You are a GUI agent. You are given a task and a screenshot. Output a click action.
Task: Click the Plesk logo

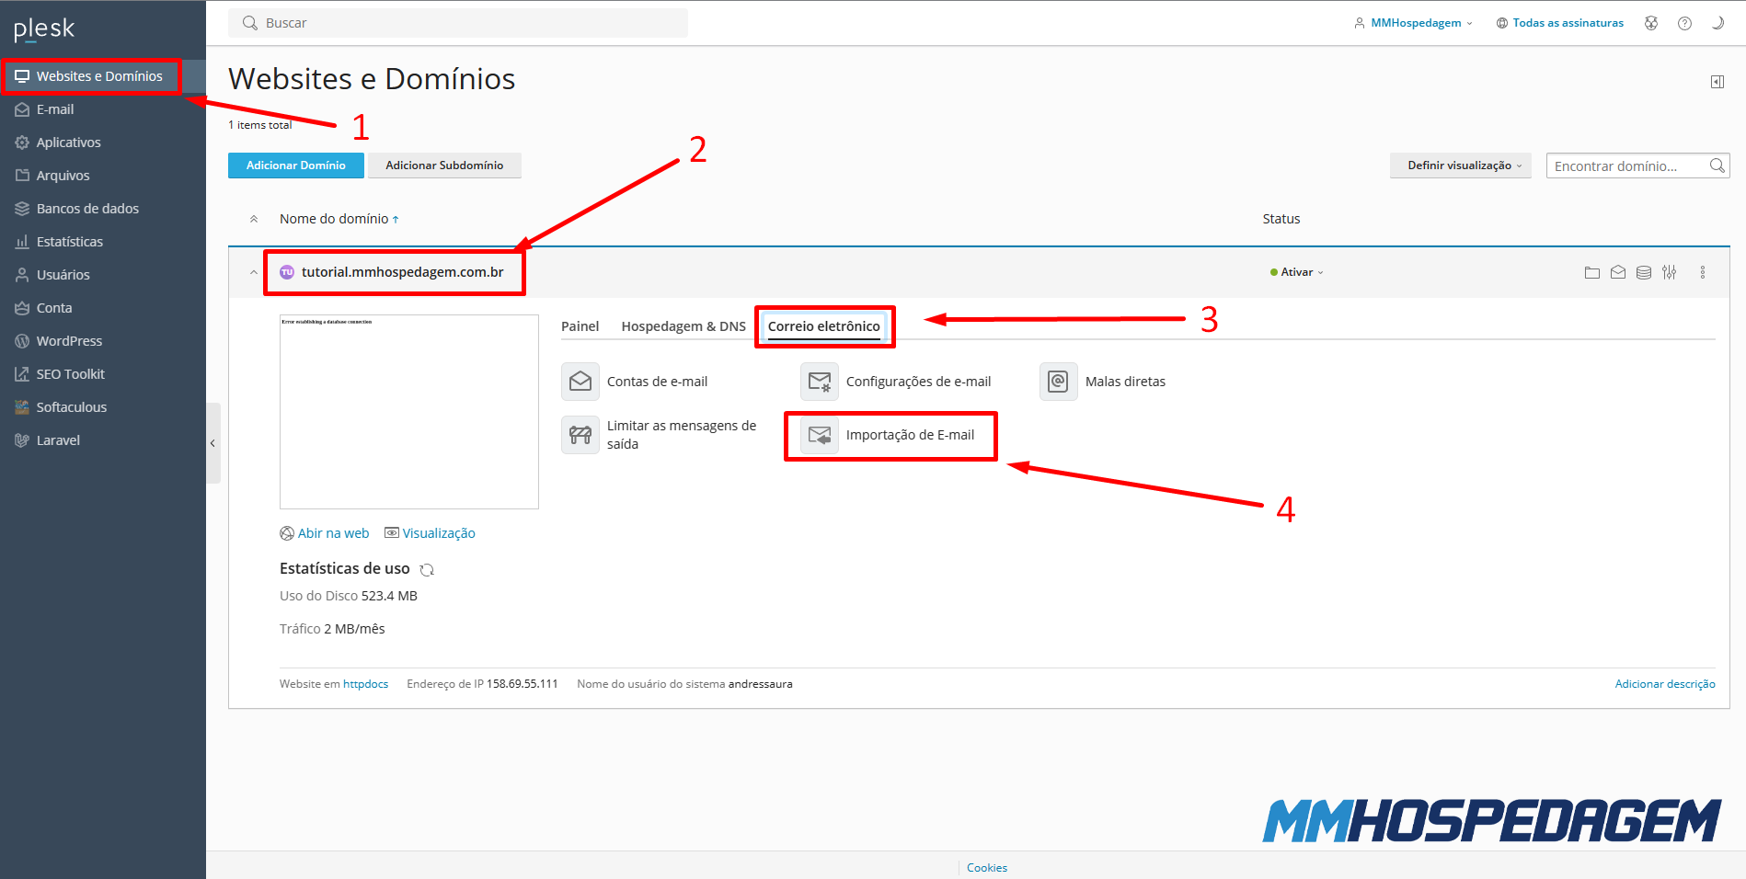coord(44,29)
